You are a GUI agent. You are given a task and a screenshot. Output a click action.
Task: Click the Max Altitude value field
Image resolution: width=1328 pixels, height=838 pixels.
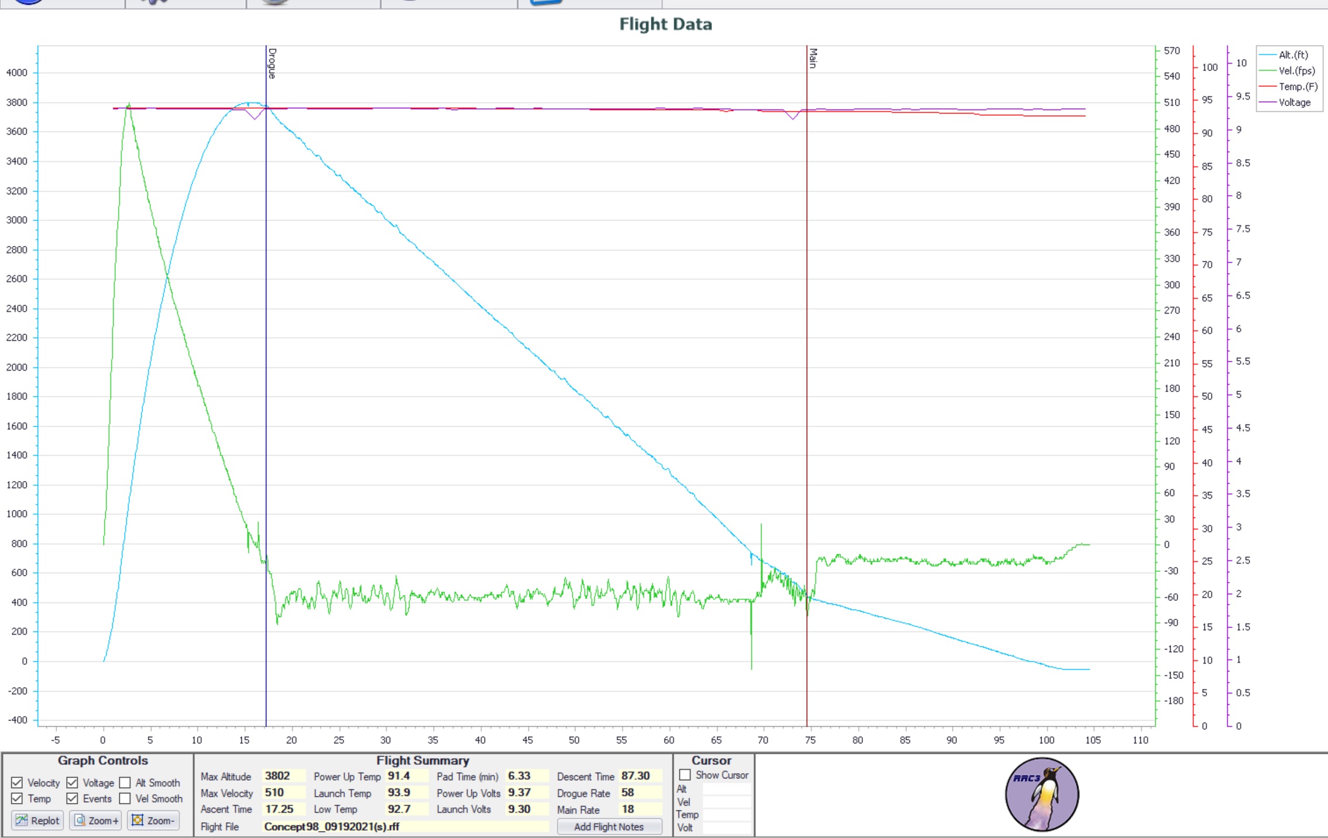point(284,776)
